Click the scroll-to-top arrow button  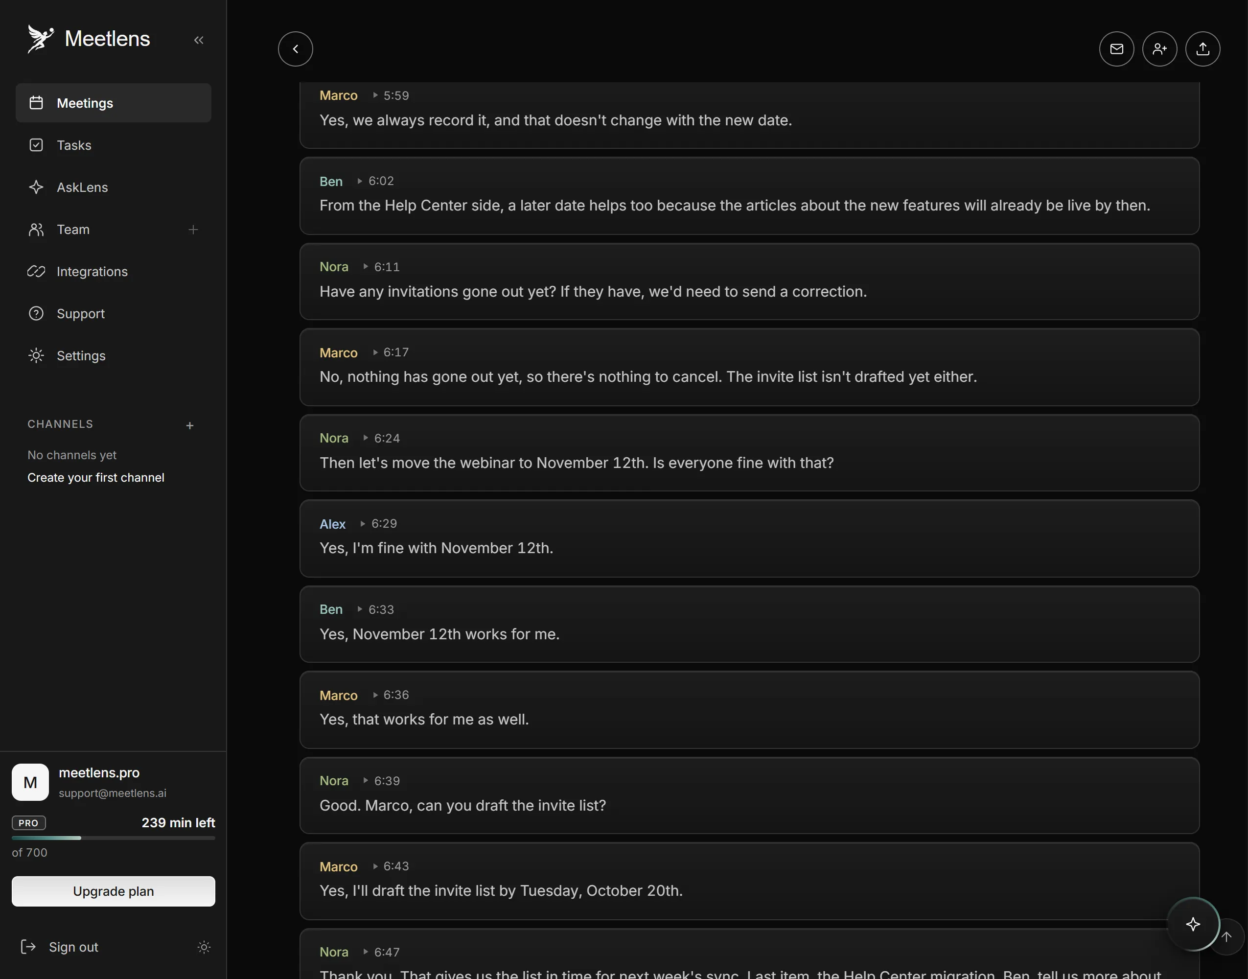click(x=1227, y=936)
